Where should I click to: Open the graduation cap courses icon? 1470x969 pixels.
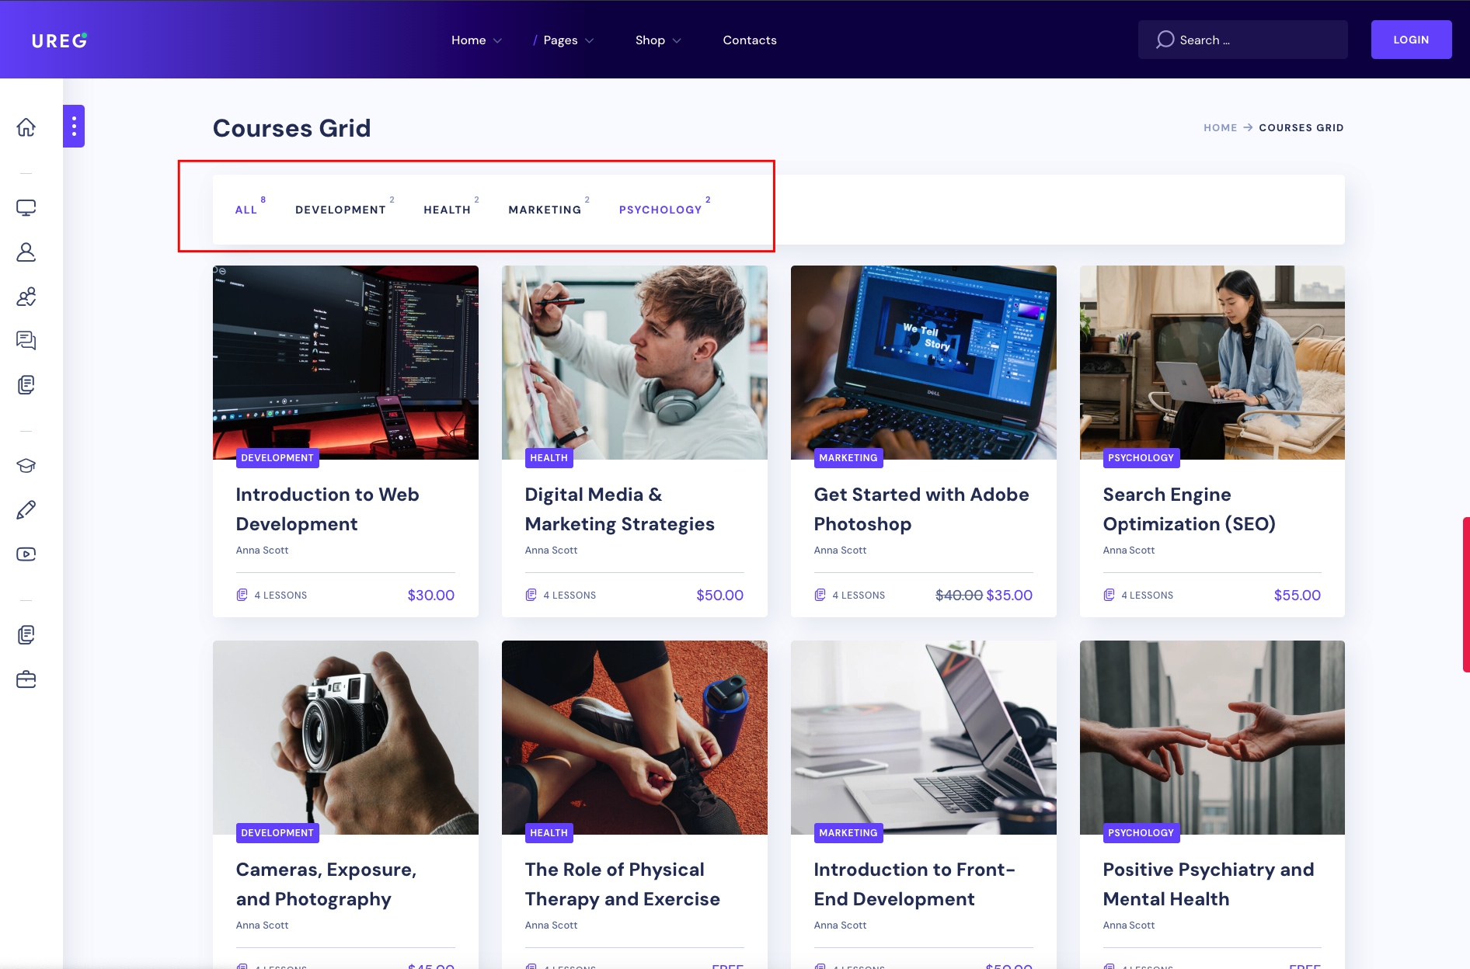[26, 465]
